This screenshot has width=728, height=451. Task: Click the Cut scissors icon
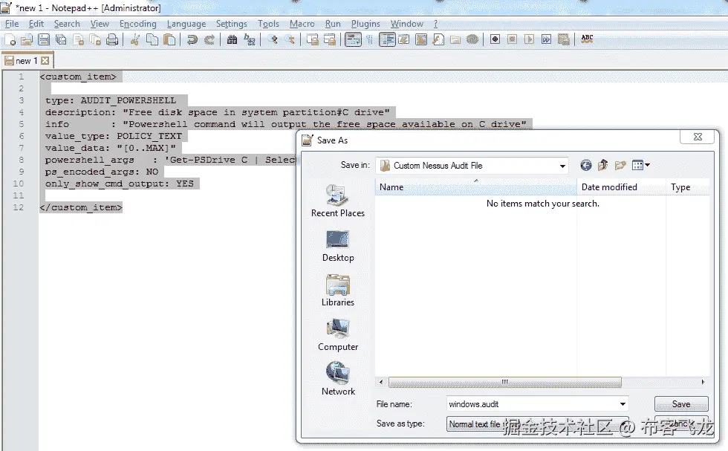coord(134,40)
